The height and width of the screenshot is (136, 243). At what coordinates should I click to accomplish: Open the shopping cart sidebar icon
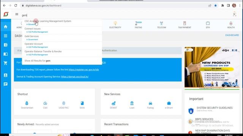[x=6, y=63]
